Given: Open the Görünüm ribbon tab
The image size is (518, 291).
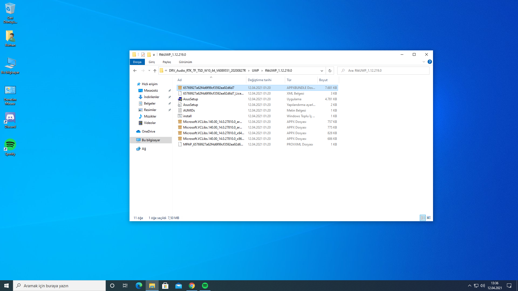Looking at the screenshot, I should pos(185,62).
